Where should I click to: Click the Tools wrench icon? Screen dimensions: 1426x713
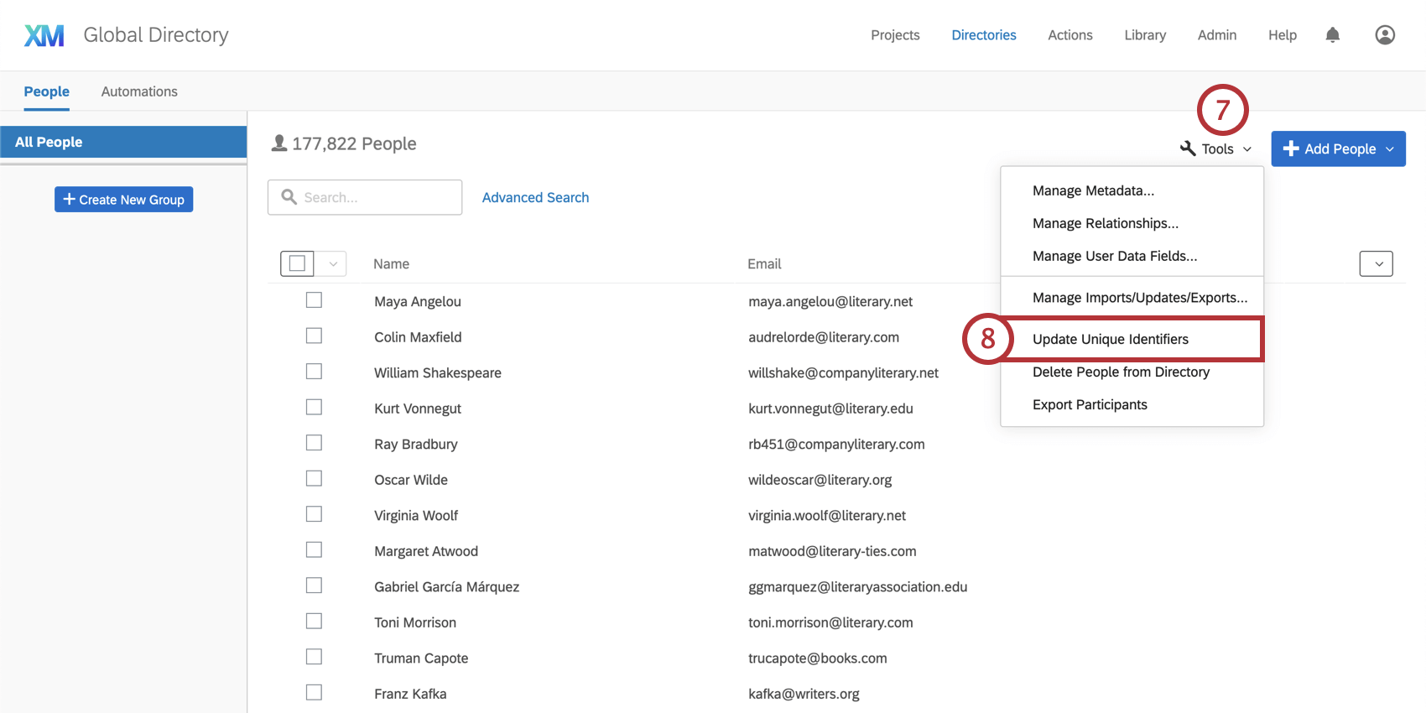coord(1188,148)
